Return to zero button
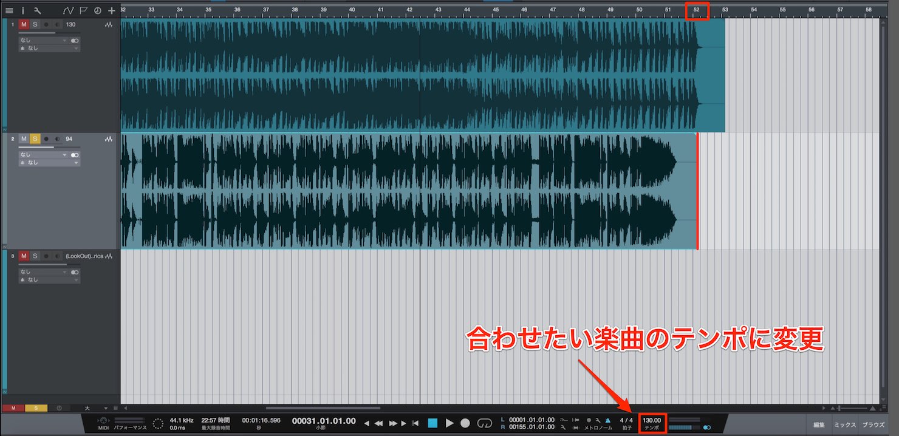Image resolution: width=899 pixels, height=436 pixels. tap(415, 423)
